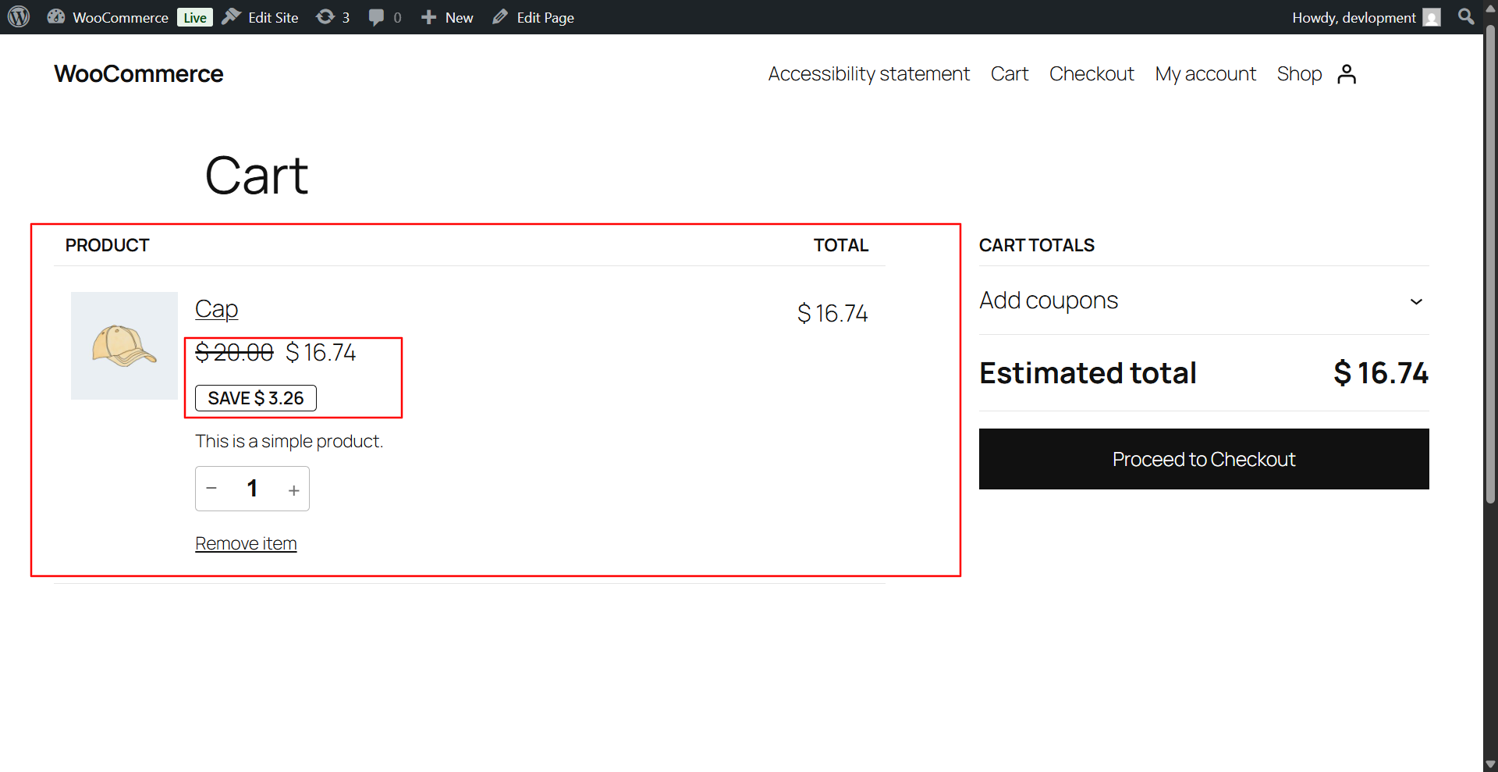Viewport: 1498px width, 772px height.
Task: Click Edit Page in admin bar
Action: 534,17
